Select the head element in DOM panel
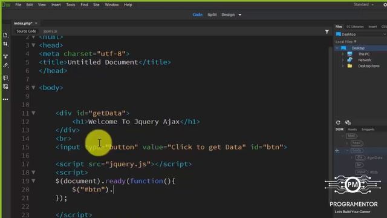Image resolution: width=387 pixels, height=218 pixels. click(x=357, y=143)
